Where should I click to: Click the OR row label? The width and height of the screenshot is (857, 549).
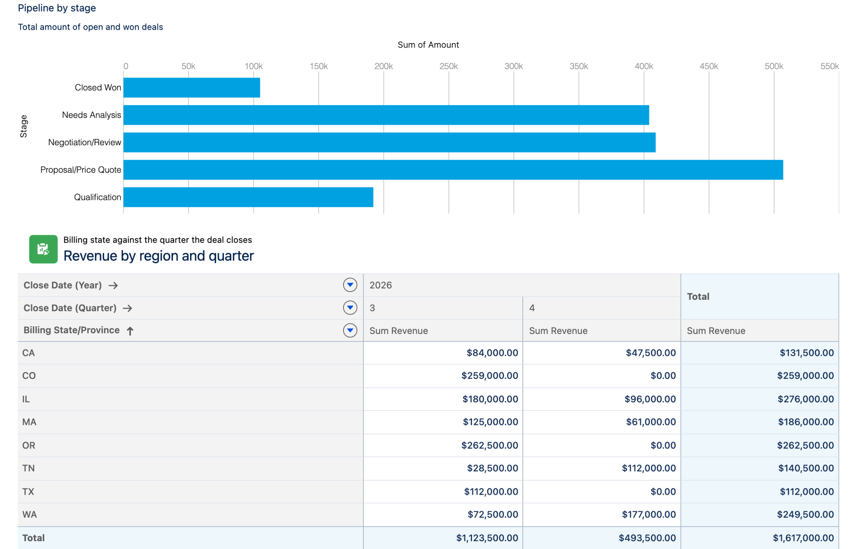tap(29, 445)
